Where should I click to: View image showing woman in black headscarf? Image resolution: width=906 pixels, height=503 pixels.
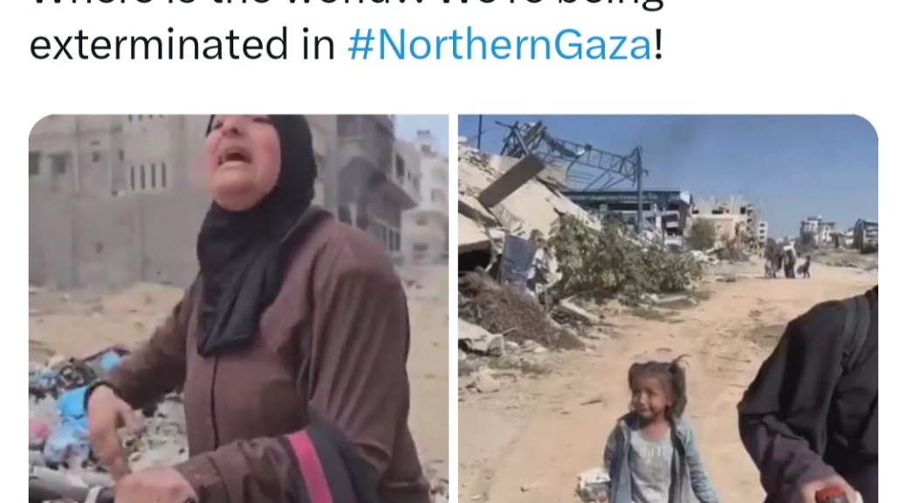[x=238, y=308]
